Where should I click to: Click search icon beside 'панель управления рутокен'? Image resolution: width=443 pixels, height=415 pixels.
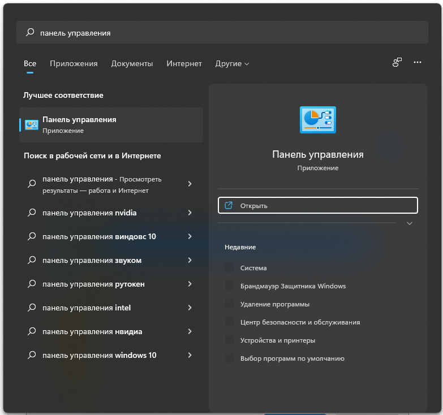pyautogui.click(x=32, y=283)
